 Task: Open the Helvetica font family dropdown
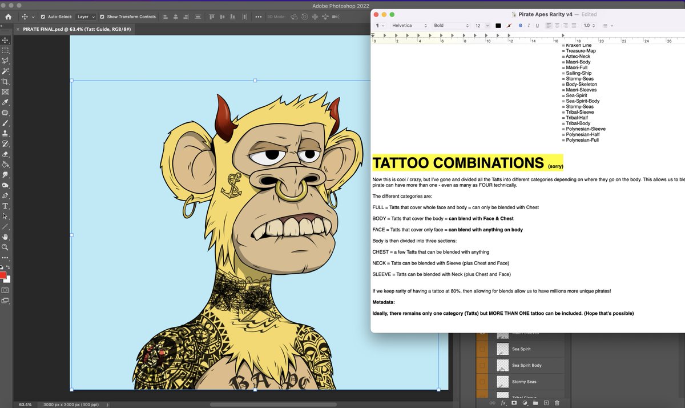point(409,26)
